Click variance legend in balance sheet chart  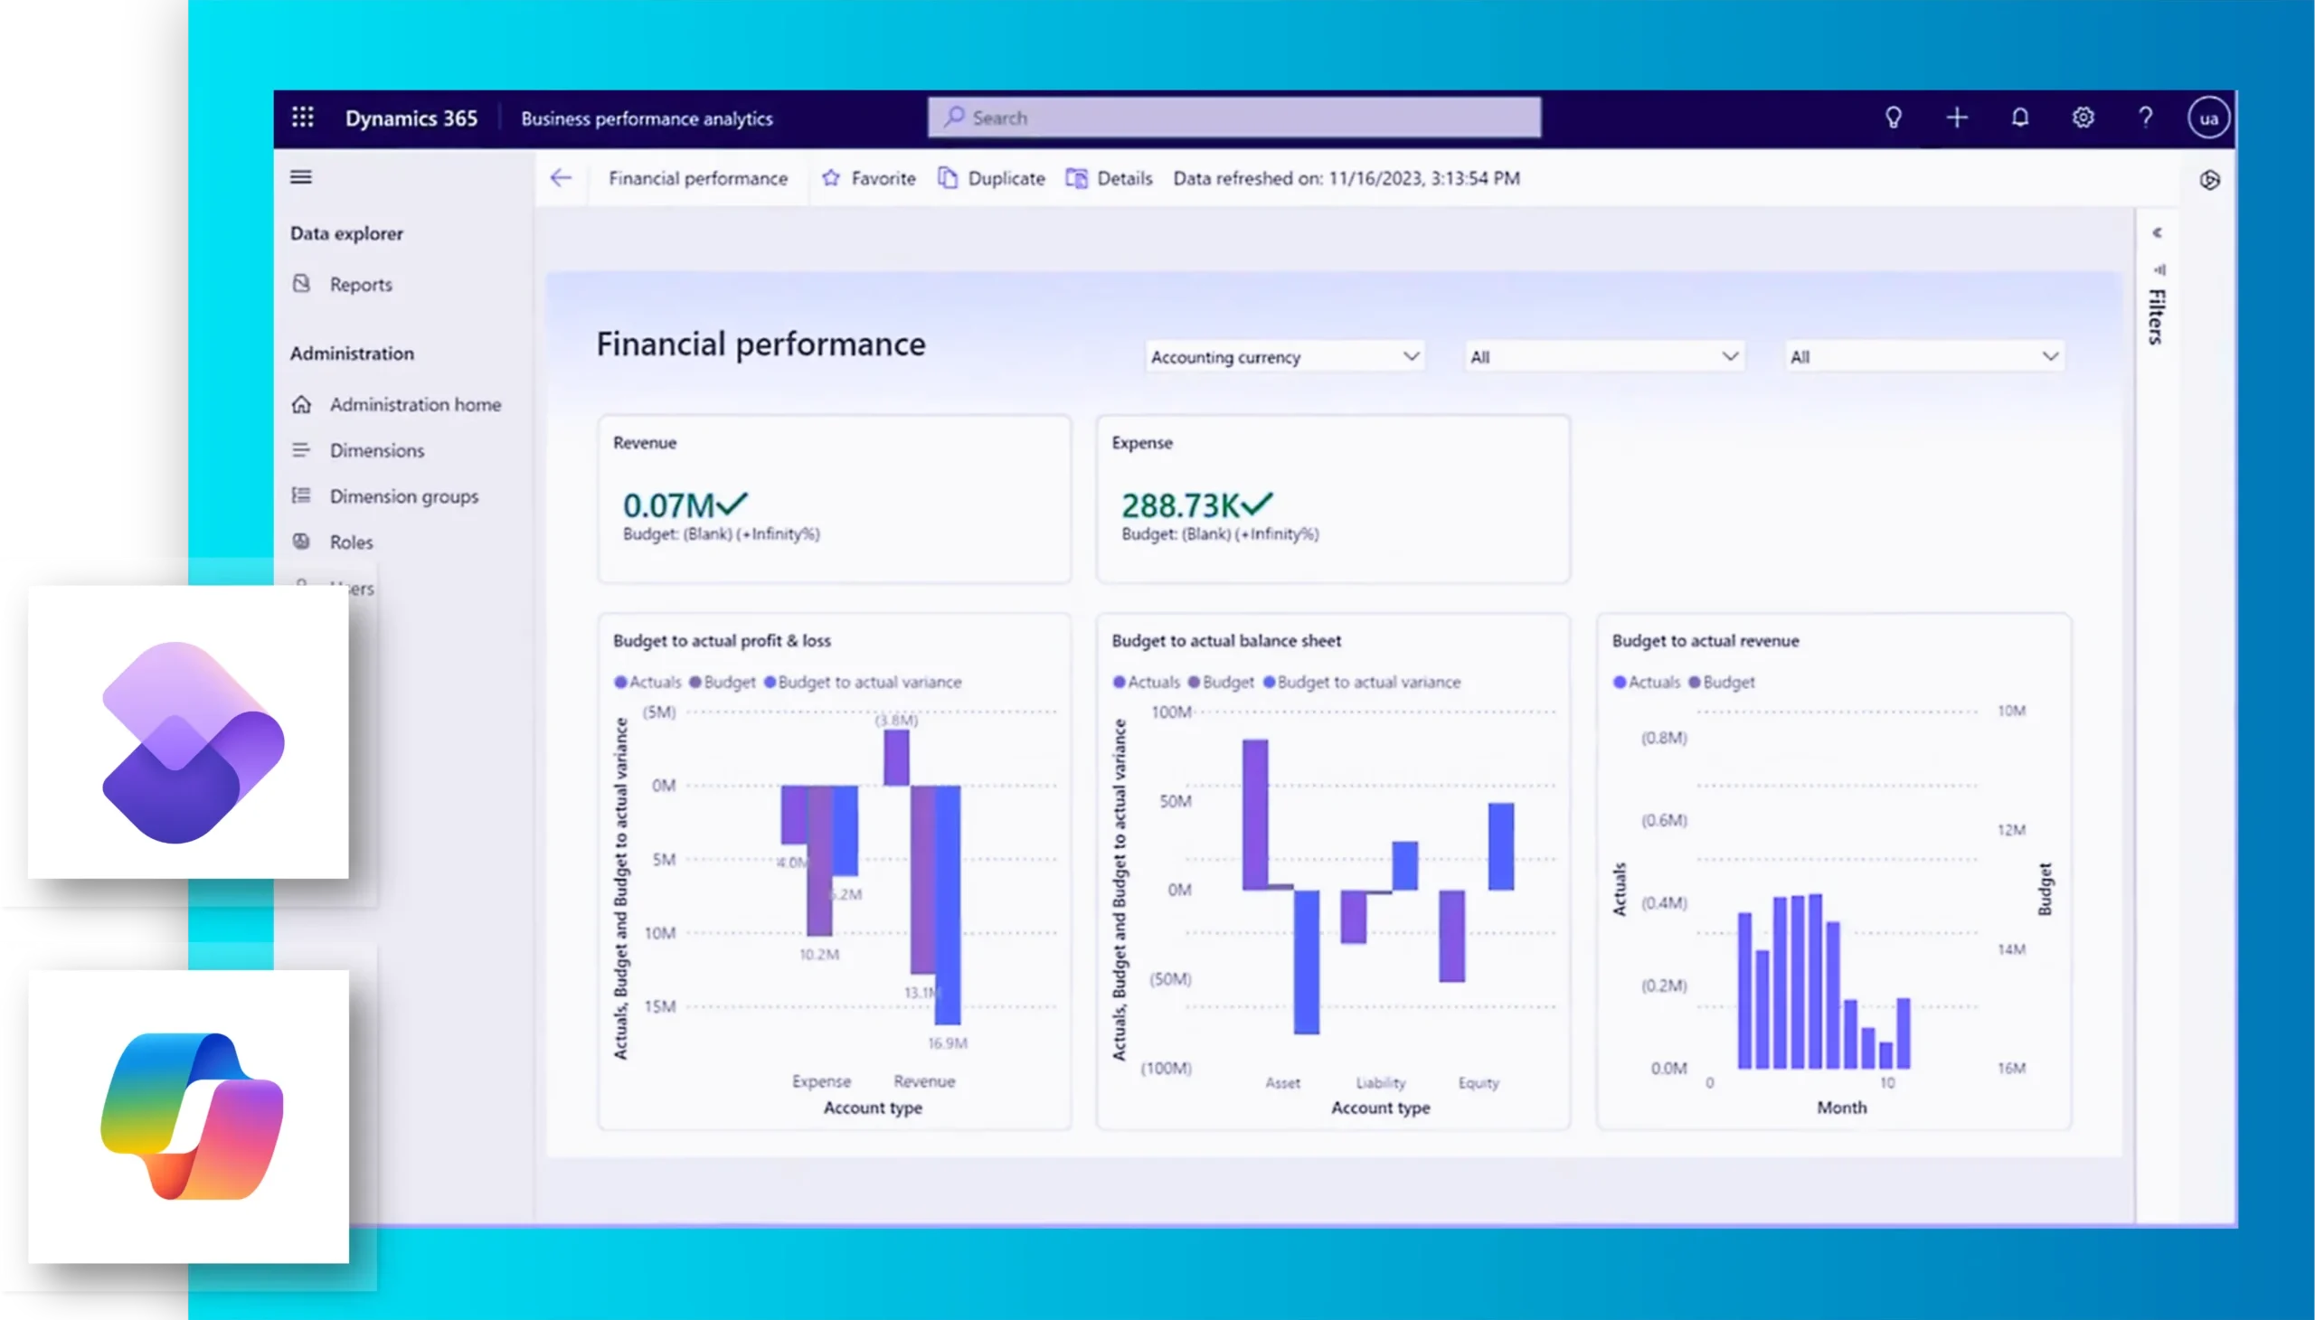tap(1362, 682)
